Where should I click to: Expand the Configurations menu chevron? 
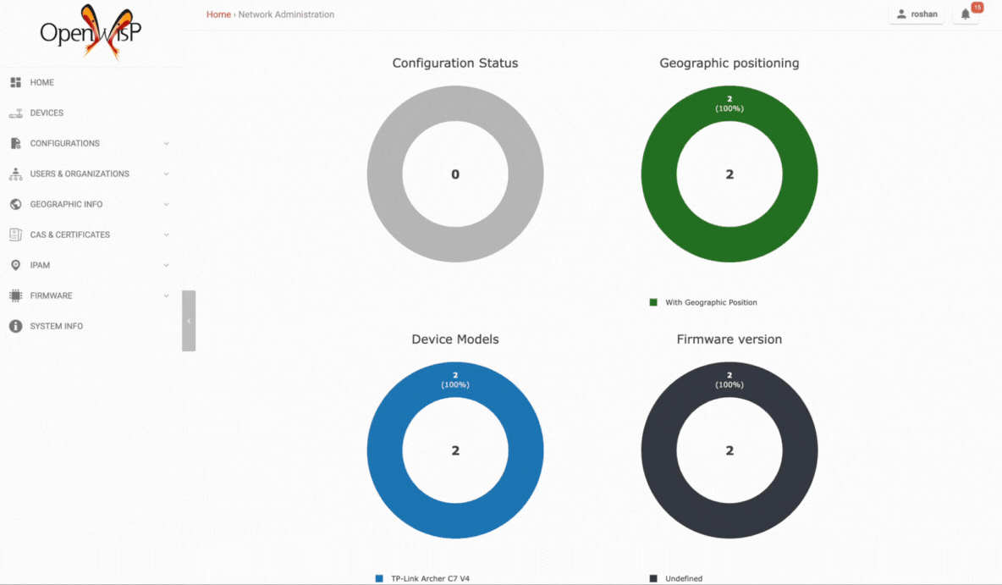coord(166,143)
